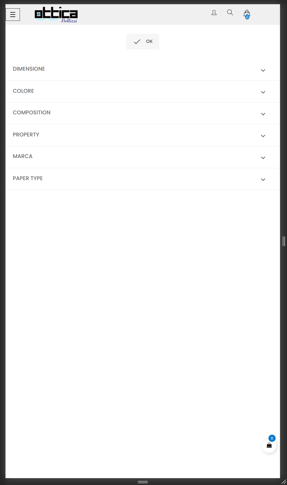Viewport: 287px width, 485px height.
Task: Open the MARCA filter label
Action: tap(23, 156)
